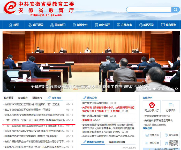181x150 pixels.
Task: Open the 在线办事 navigation item
Action: click(125, 25)
